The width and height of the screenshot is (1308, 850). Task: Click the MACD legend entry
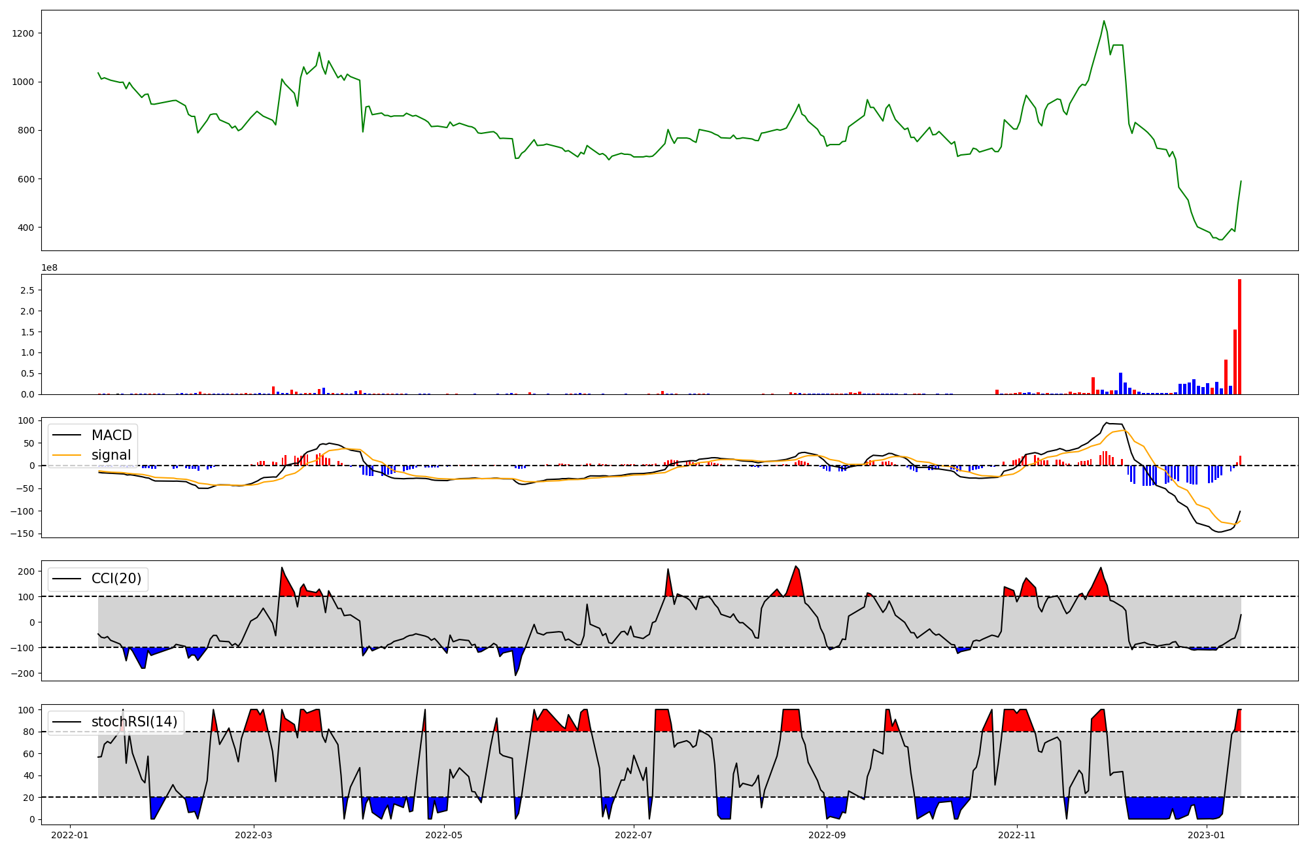coord(111,435)
